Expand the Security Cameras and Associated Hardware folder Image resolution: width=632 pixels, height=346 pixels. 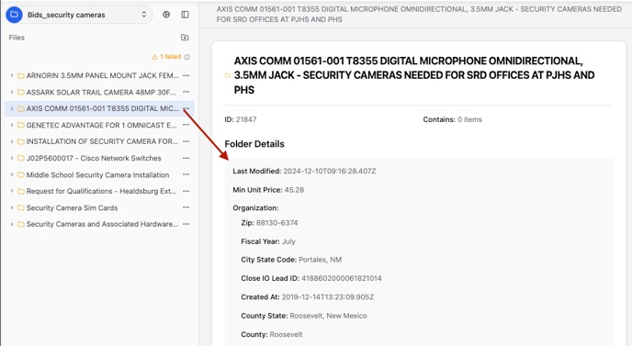coord(11,224)
